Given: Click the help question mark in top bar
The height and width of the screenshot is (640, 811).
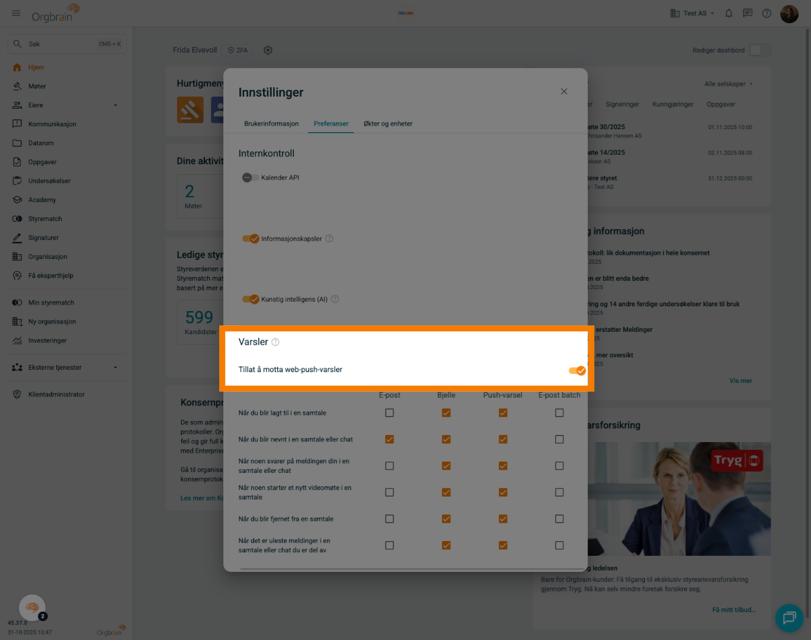Looking at the screenshot, I should coord(767,13).
